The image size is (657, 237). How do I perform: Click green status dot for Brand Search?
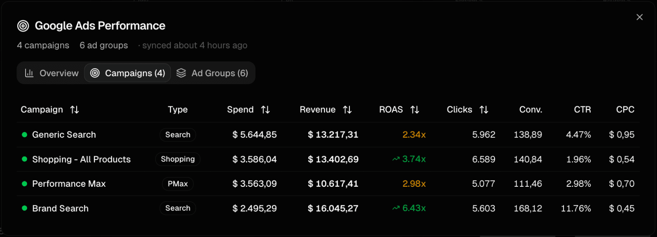click(24, 208)
